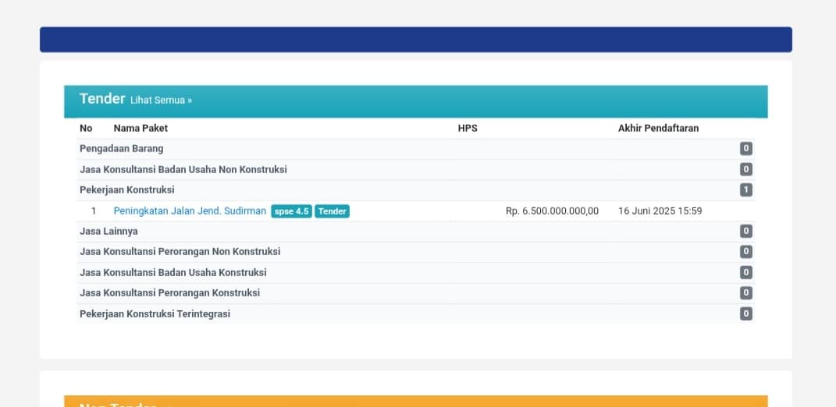The width and height of the screenshot is (836, 407).
Task: Select Jasa Konsultansi Perorangan Non Konstruksi row
Action: coord(180,252)
